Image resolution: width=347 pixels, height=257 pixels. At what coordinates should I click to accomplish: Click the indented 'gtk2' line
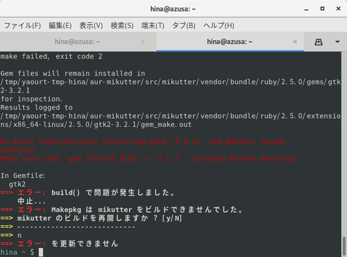click(17, 184)
